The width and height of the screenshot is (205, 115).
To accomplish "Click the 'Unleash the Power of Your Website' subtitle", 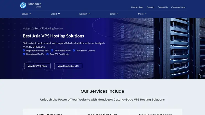I will (102, 100).
